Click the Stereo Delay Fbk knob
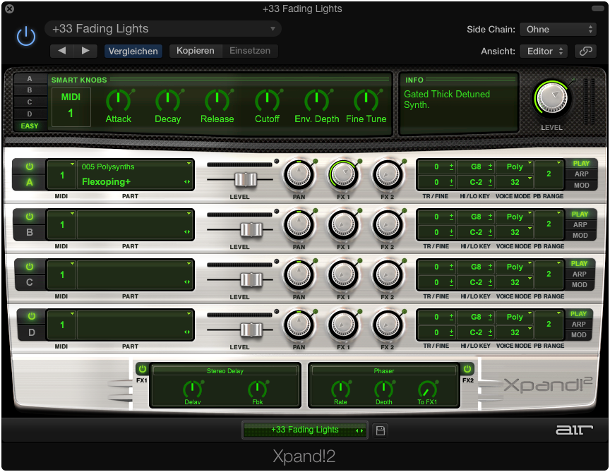Viewport: 610px width, 472px height. [x=257, y=389]
